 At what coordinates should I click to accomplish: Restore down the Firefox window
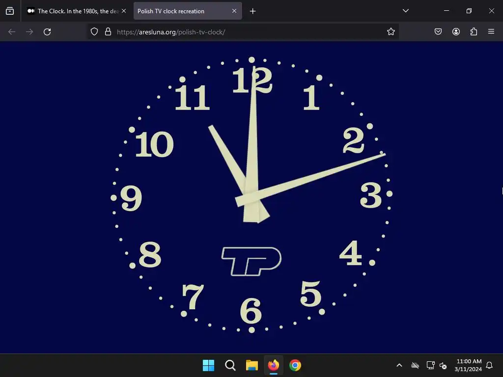coord(469,11)
